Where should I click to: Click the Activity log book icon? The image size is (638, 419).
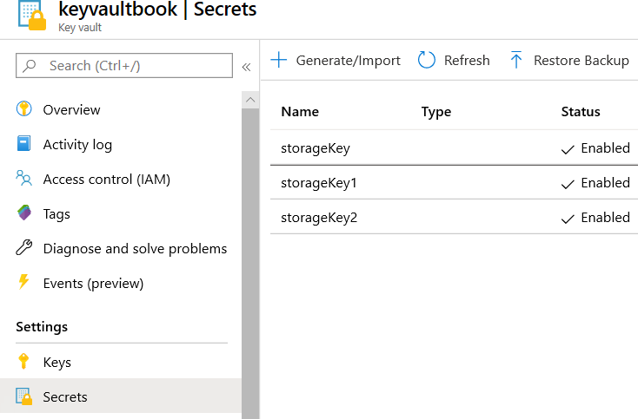pyautogui.click(x=24, y=145)
